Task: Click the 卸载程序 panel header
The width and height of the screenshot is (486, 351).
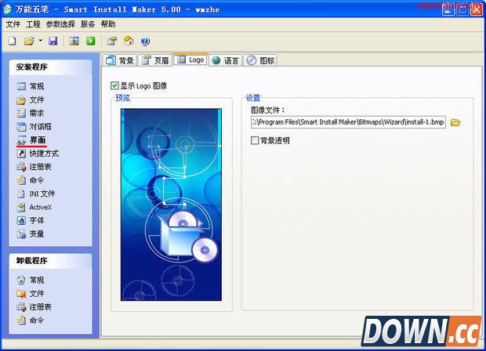Action: point(50,261)
